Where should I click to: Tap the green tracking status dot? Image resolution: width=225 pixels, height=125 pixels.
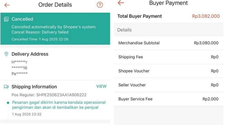8,103
